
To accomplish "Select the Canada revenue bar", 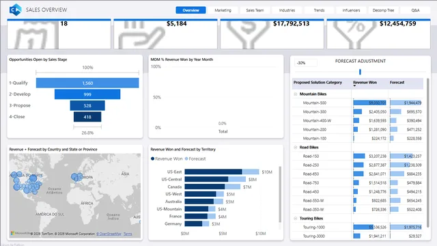I will [205, 187].
